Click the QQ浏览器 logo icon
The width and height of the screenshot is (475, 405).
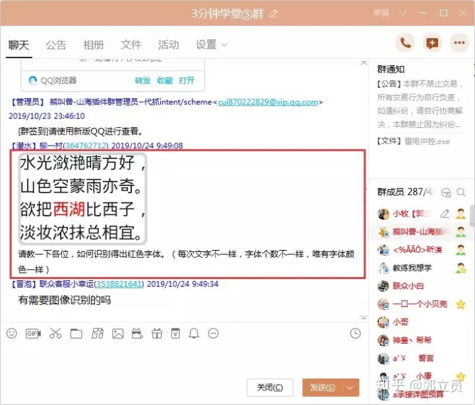pos(32,80)
